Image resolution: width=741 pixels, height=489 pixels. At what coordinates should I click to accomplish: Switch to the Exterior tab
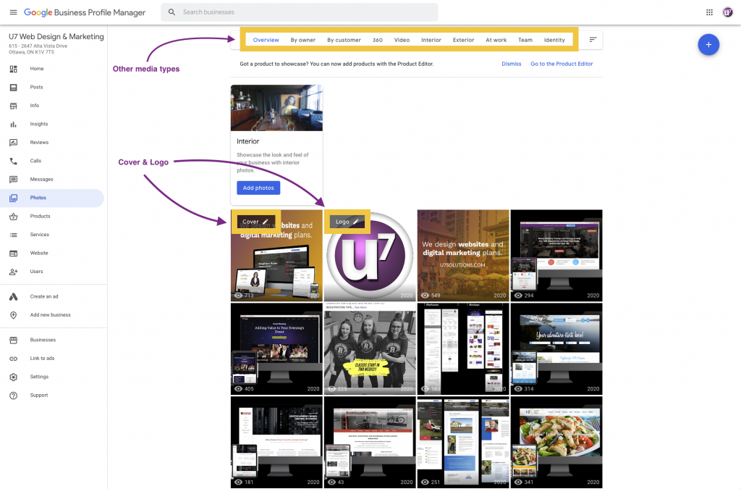tap(464, 40)
